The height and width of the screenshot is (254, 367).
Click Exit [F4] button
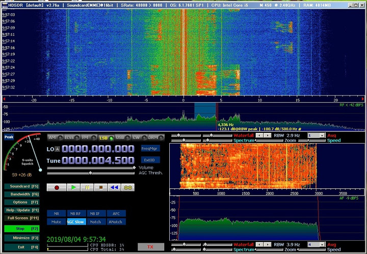pyautogui.click(x=22, y=247)
